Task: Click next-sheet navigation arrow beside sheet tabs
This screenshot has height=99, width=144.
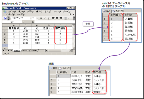Action: (x=9, y=50)
